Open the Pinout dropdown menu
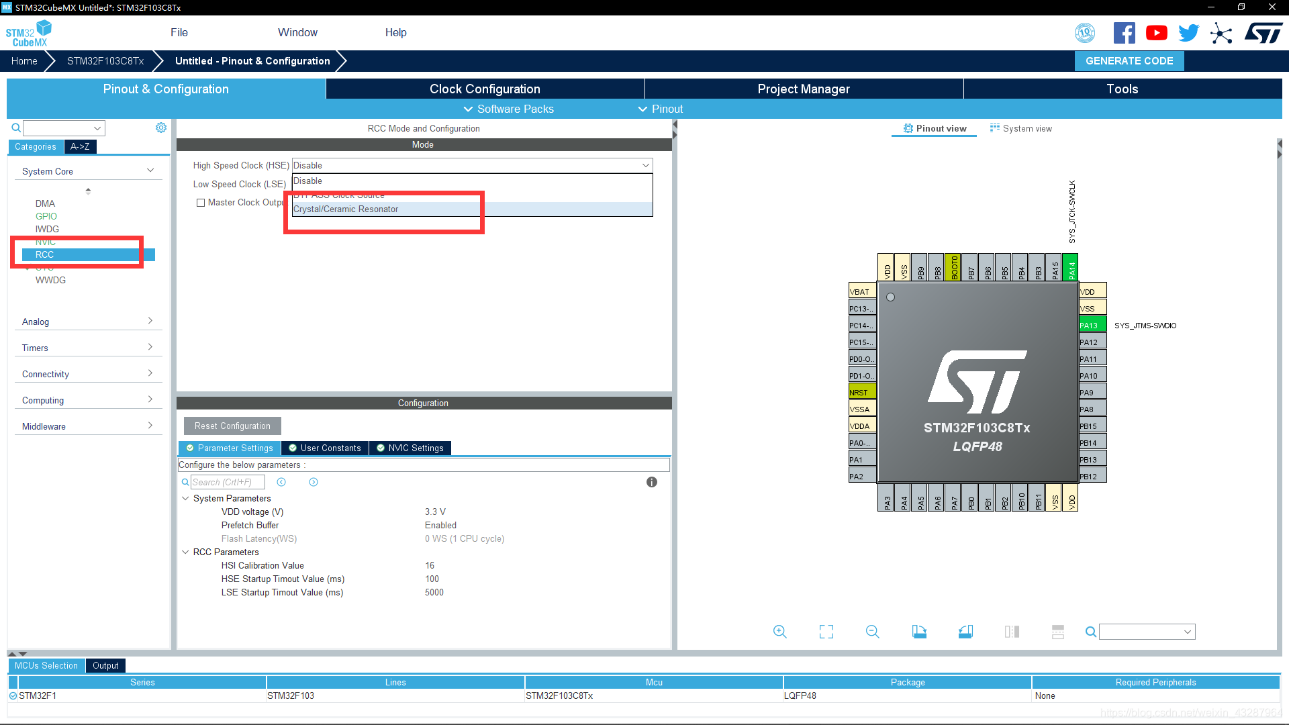Image resolution: width=1289 pixels, height=725 pixels. click(x=660, y=109)
